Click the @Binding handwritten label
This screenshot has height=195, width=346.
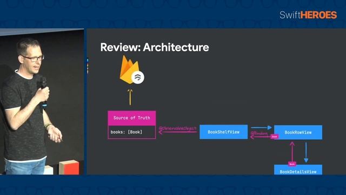point(259,133)
